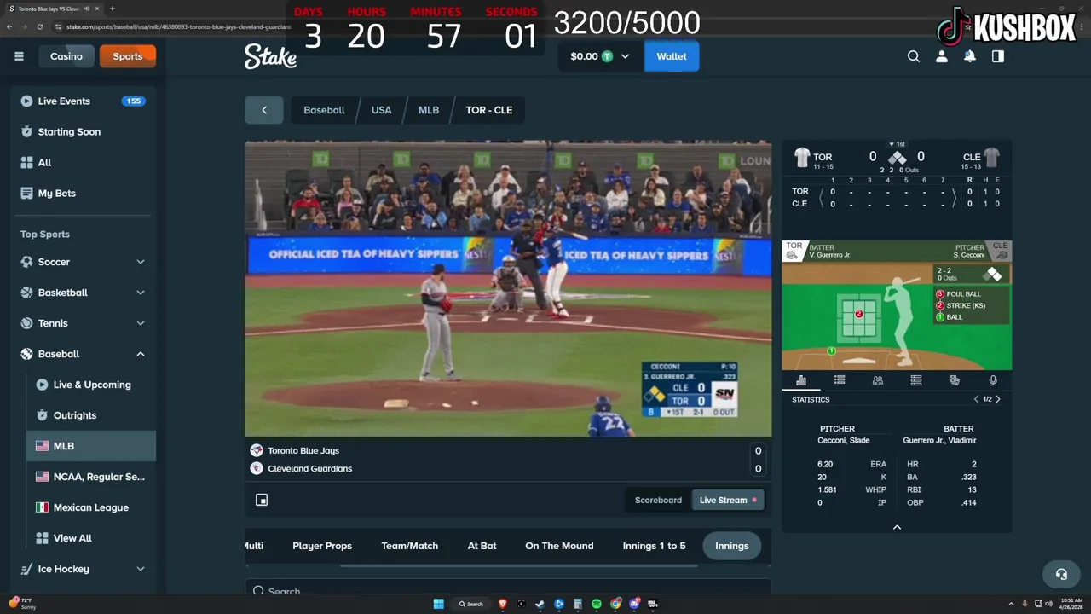Viewport: 1091px width, 614px height.
Task: Reload the page in the browser
Action: tap(40, 26)
